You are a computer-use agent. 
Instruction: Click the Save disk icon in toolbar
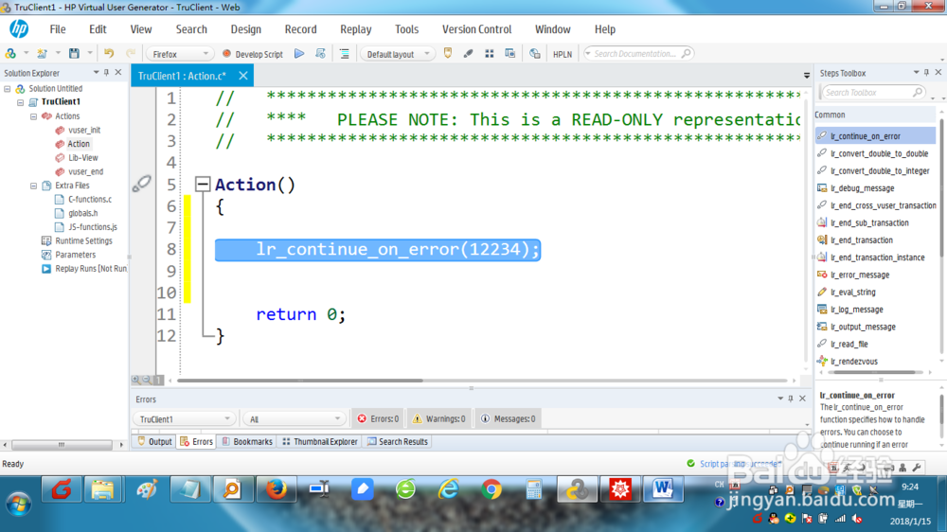pyautogui.click(x=74, y=54)
